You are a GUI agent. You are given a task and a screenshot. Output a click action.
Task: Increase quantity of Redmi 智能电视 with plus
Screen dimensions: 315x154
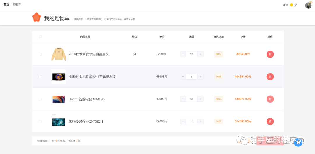[x=200, y=99]
